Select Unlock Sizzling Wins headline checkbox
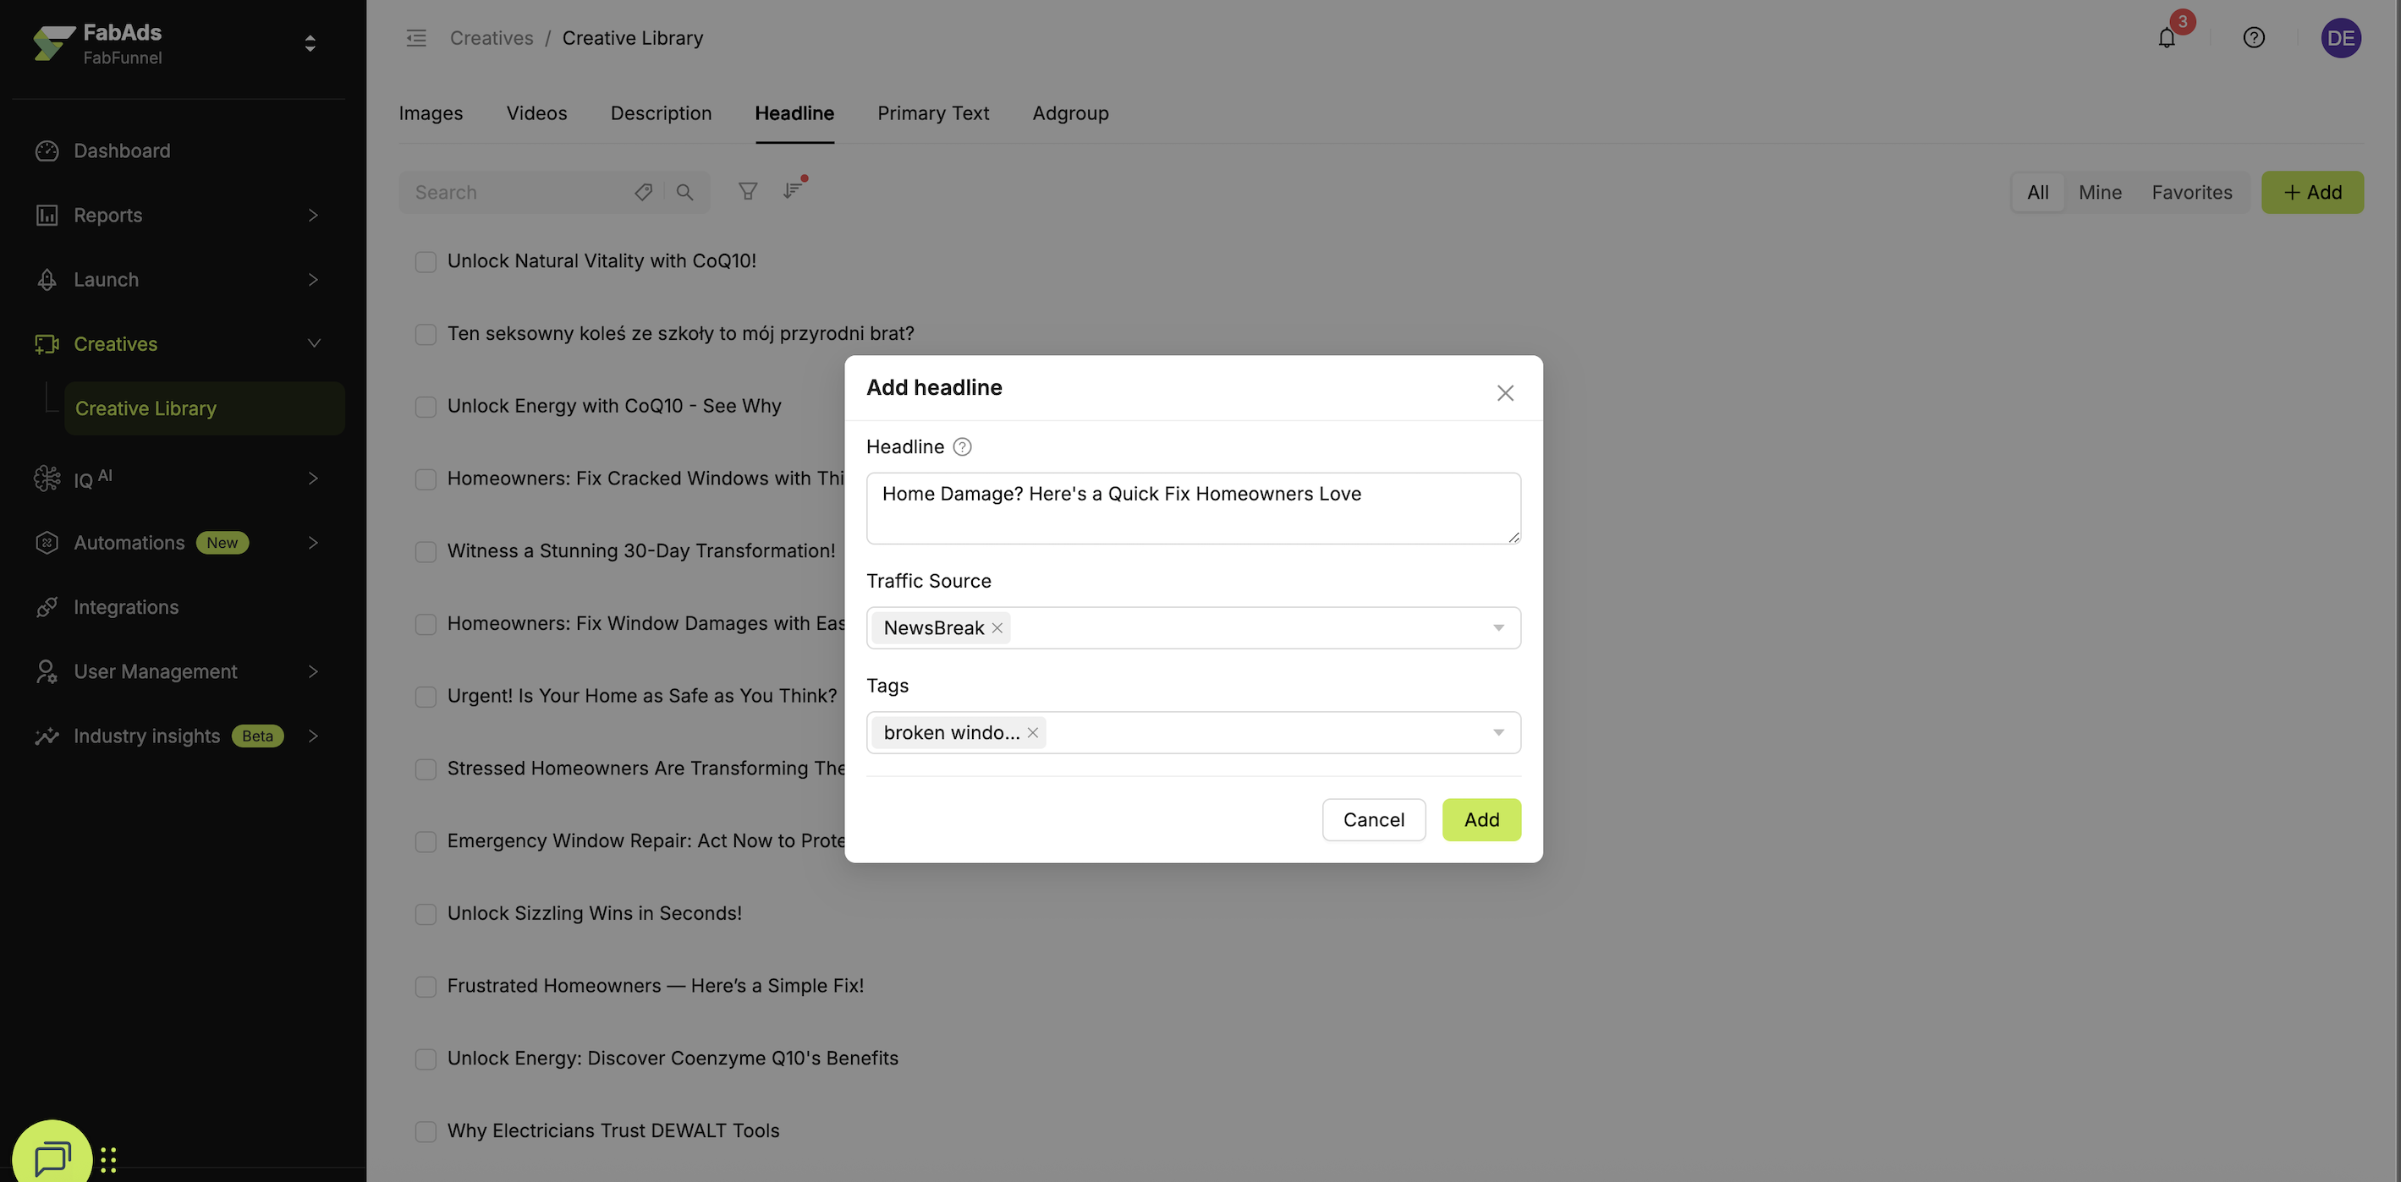Image resolution: width=2401 pixels, height=1182 pixels. (426, 914)
